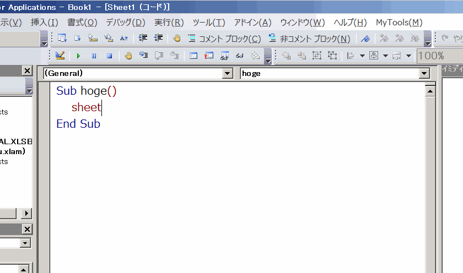The width and height of the screenshot is (463, 273).
Task: Click the Undo icon
Action: 445,38
